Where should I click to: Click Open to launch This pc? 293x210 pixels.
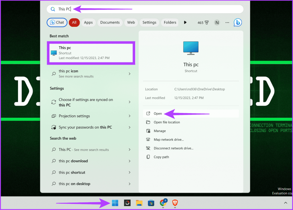158,113
